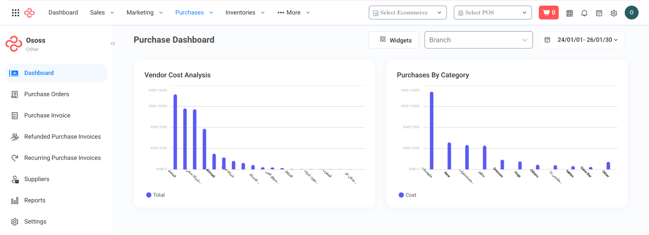This screenshot has height=235, width=649.
Task: Open notifications bell icon
Action: pyautogui.click(x=584, y=13)
